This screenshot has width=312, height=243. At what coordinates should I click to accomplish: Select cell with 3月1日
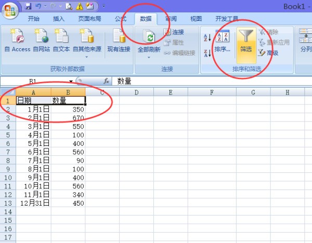tap(33, 126)
